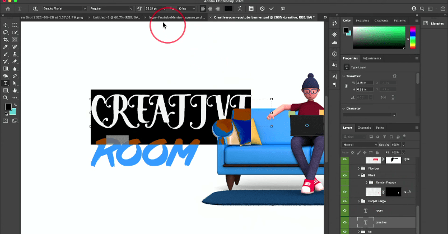This screenshot has height=234, width=448.
Task: Show the Render Passes group
Action: click(x=344, y=182)
